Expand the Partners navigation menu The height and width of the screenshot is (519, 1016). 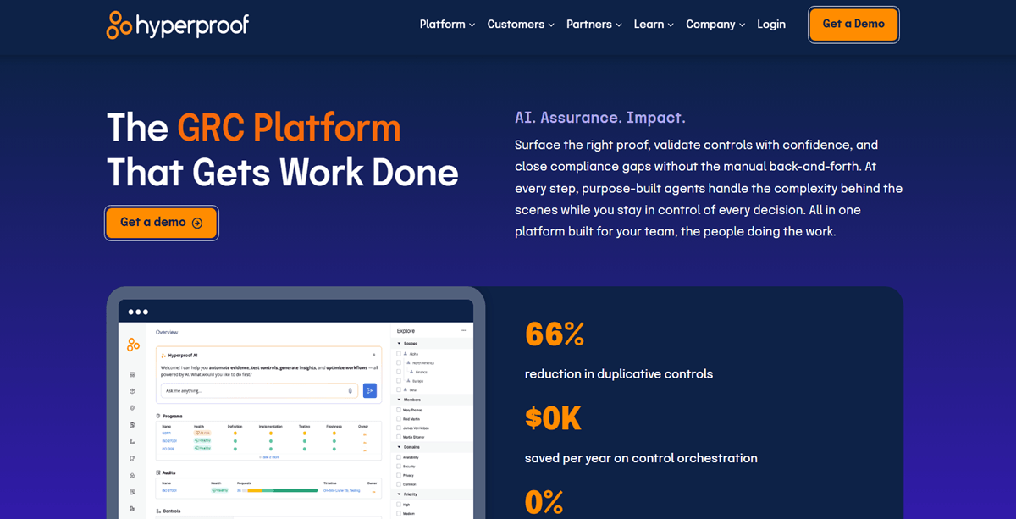[594, 25]
